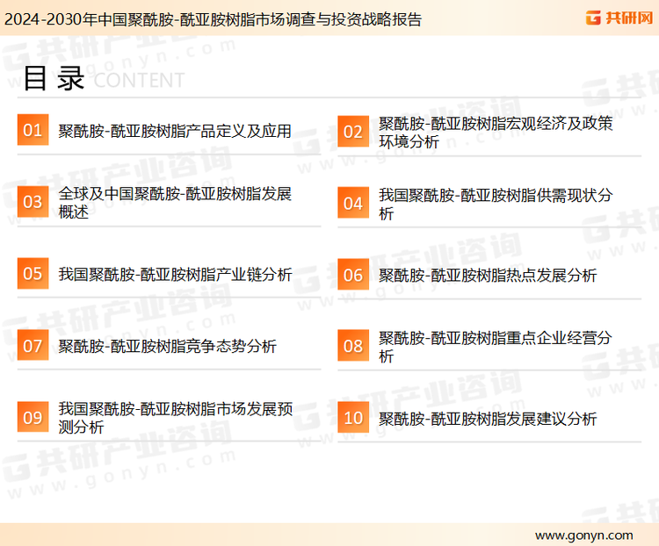Click the orange 08 number badge
Viewport: 659px width, 546px height.
click(353, 346)
